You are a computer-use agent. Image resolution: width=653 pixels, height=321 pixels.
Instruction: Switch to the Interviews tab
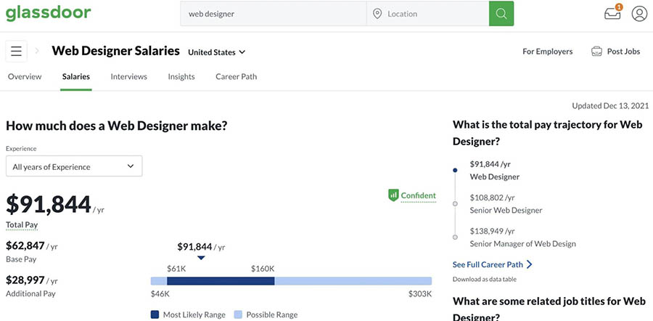128,76
